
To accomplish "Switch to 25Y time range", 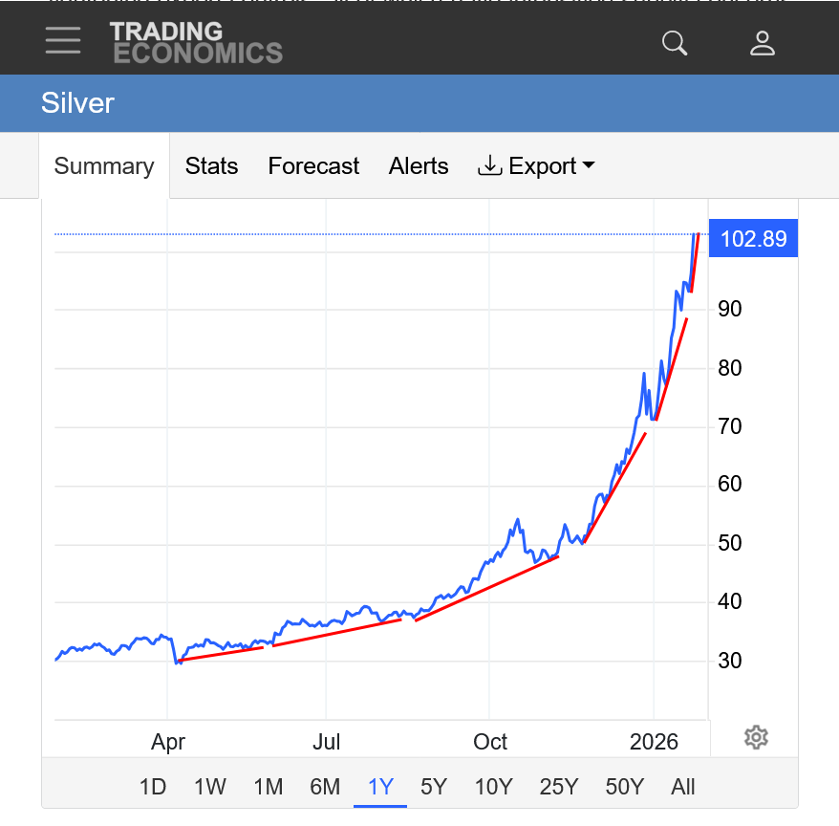I will tap(558, 787).
